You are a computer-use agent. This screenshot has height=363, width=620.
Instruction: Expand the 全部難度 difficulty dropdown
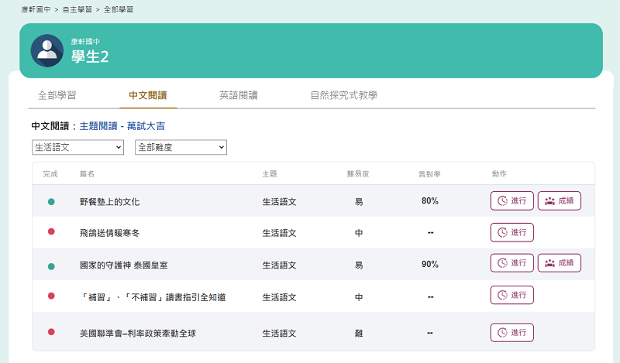pos(181,147)
